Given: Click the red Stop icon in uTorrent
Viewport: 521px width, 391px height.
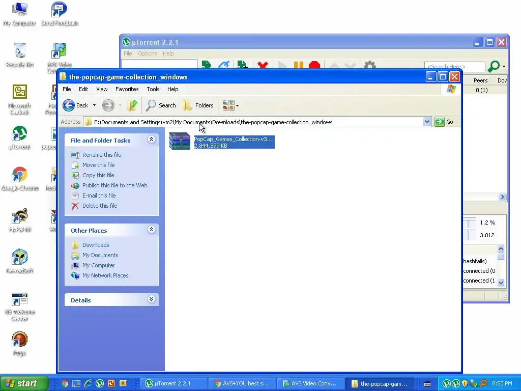Looking at the screenshot, I should point(314,65).
